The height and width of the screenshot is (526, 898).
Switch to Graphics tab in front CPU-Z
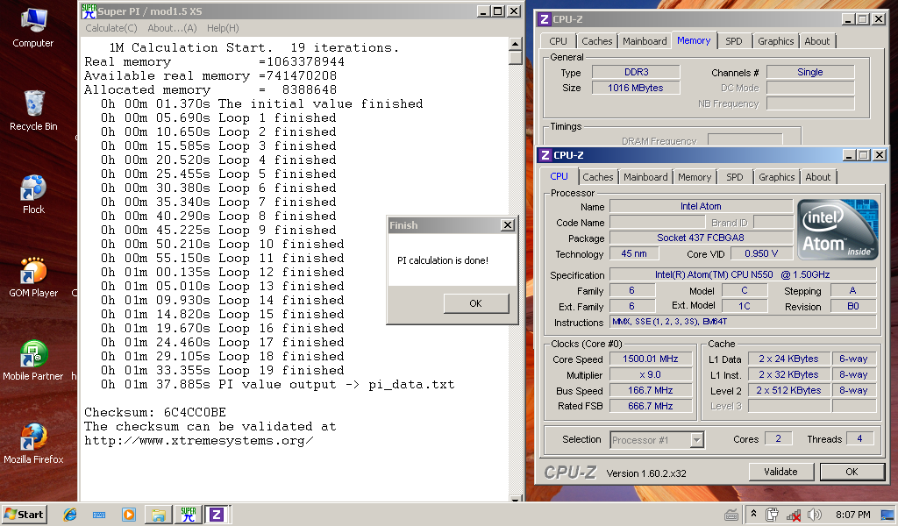pyautogui.click(x=777, y=177)
